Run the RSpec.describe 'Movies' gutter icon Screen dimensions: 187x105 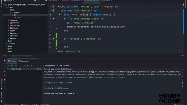point(53,6)
